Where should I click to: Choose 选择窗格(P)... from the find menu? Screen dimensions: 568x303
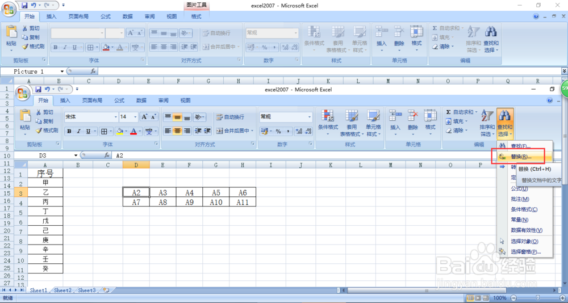[525, 251]
